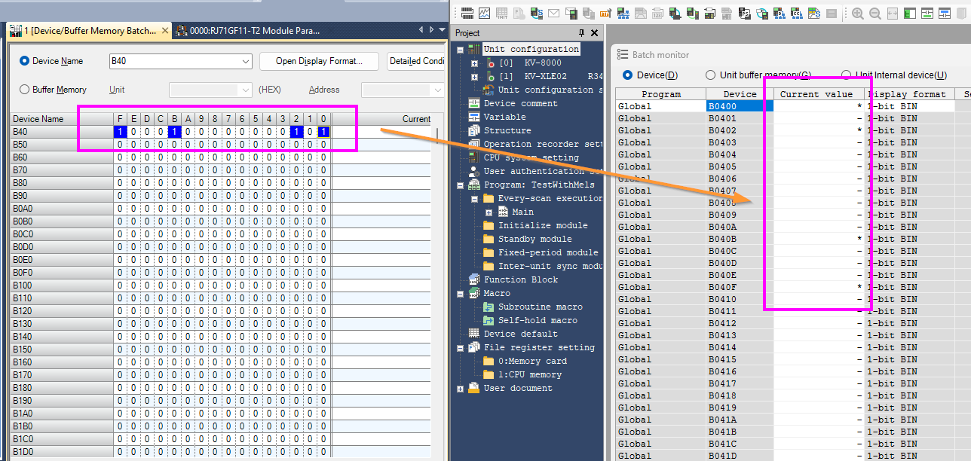Click the first toolbar icon showing a ladder rung
971x461 pixels.
click(467, 13)
